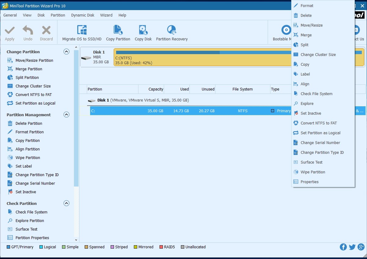Collapse the Check Partition section

(66, 203)
